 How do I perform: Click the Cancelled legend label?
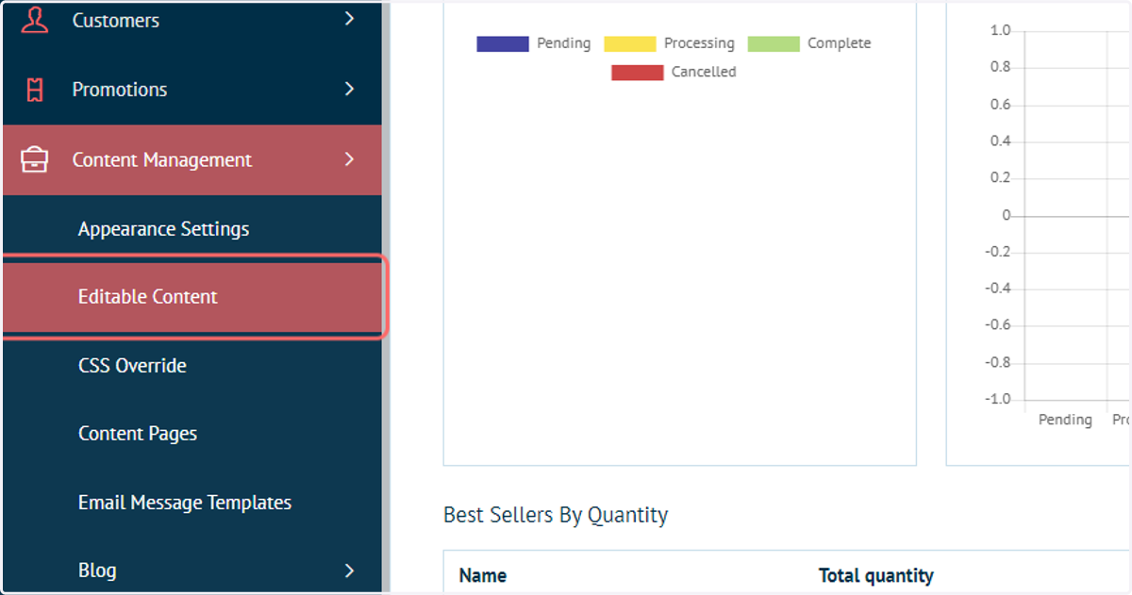(x=704, y=72)
